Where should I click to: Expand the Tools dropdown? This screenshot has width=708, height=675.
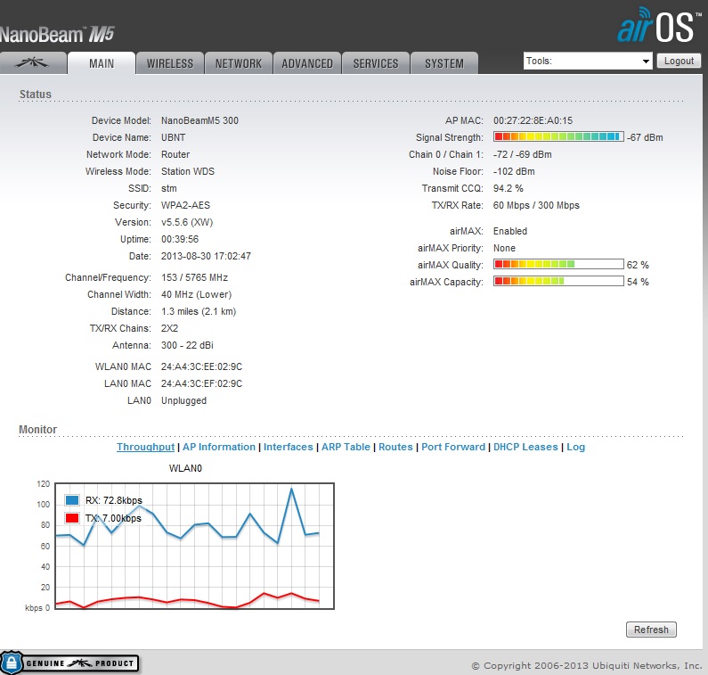click(x=588, y=61)
